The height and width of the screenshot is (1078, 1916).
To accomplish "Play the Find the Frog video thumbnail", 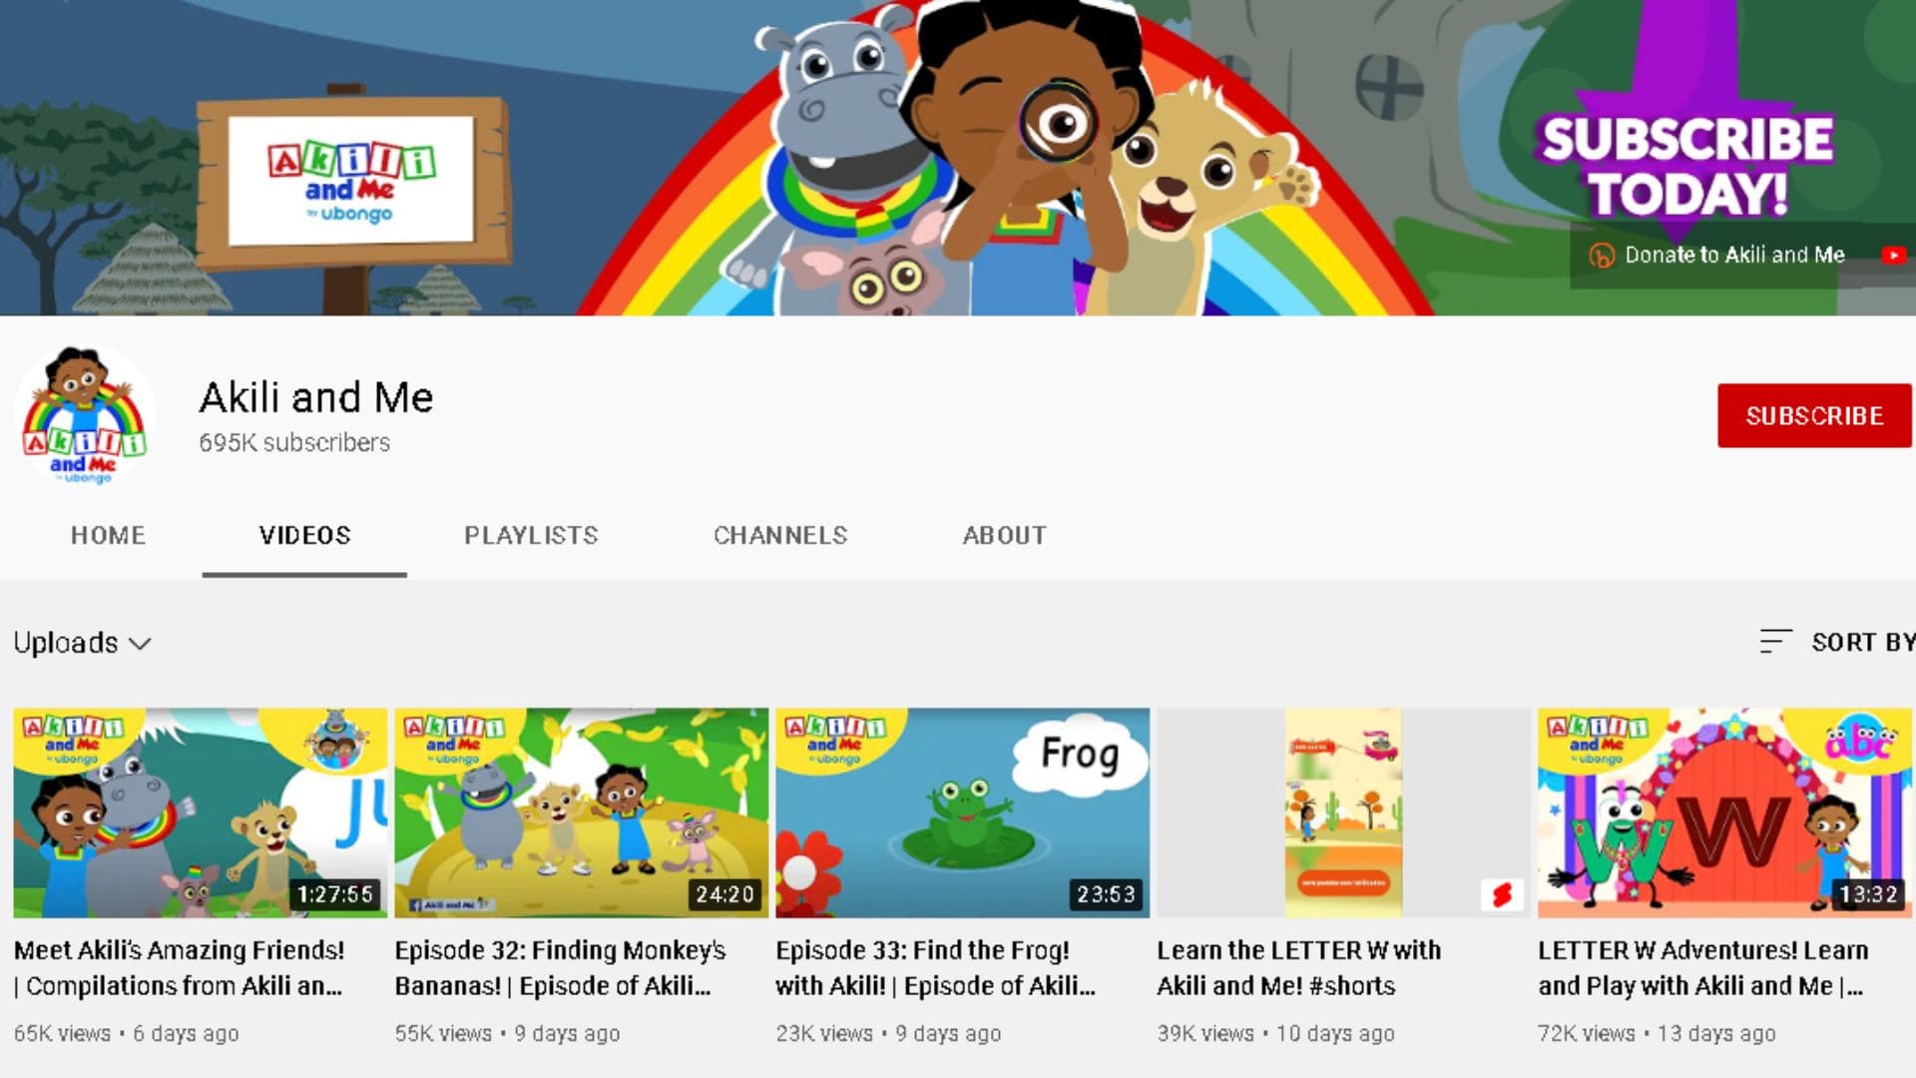I will (962, 812).
